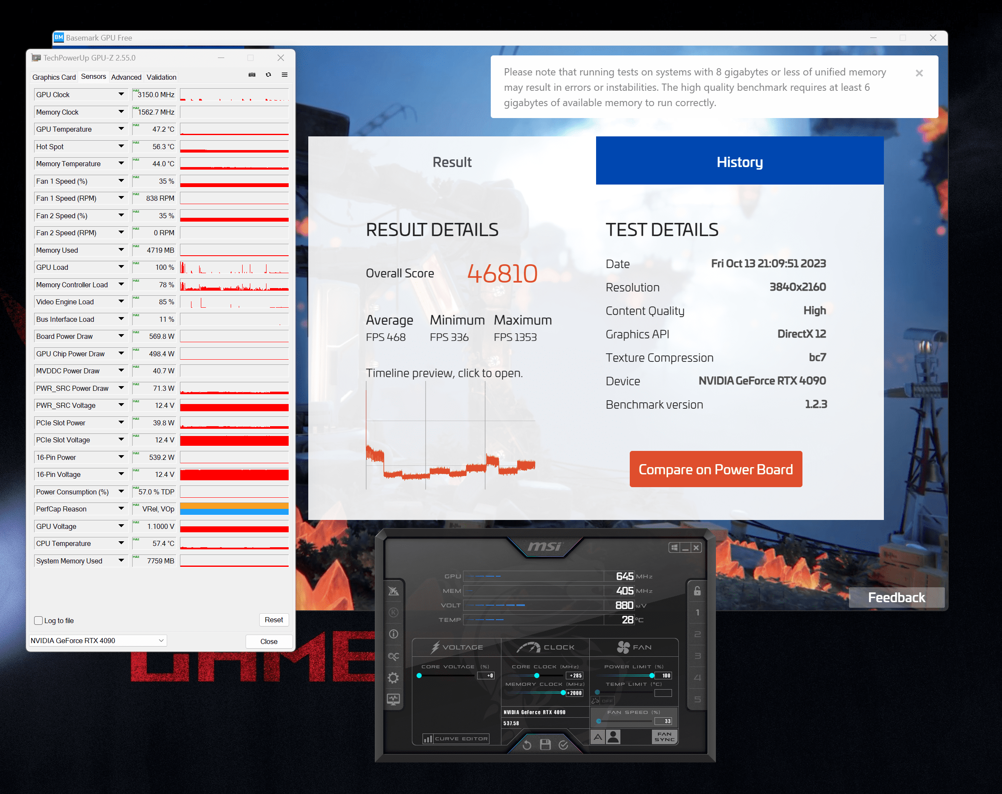Image resolution: width=1002 pixels, height=794 pixels.
Task: Click Core Voltage value input field
Action: 486,676
